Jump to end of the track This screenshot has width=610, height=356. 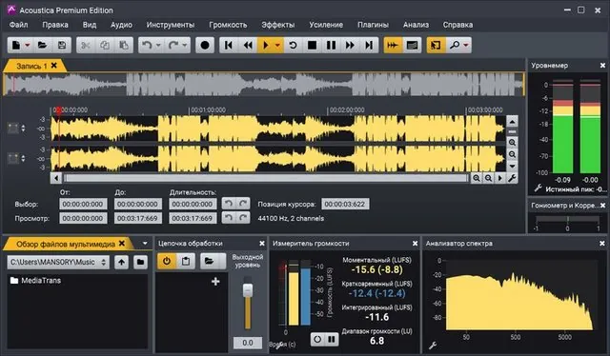pos(369,45)
